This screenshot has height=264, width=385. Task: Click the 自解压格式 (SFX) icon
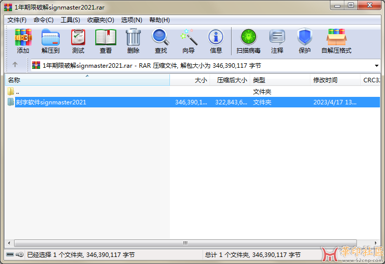pyautogui.click(x=336, y=37)
